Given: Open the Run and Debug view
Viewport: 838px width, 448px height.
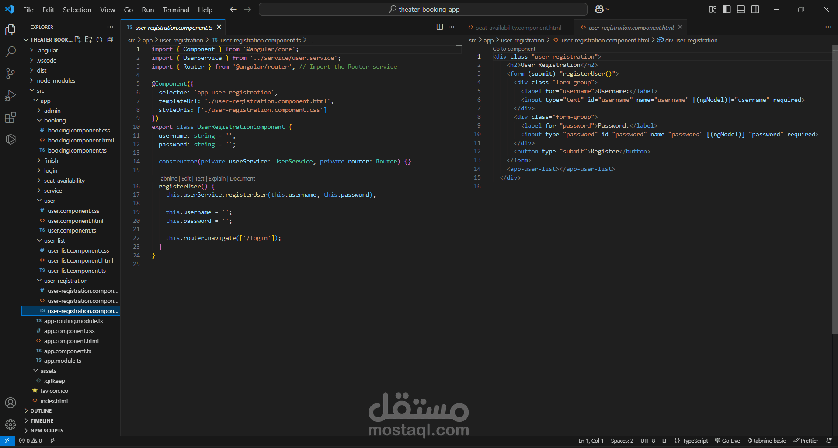Looking at the screenshot, I should (x=10, y=95).
